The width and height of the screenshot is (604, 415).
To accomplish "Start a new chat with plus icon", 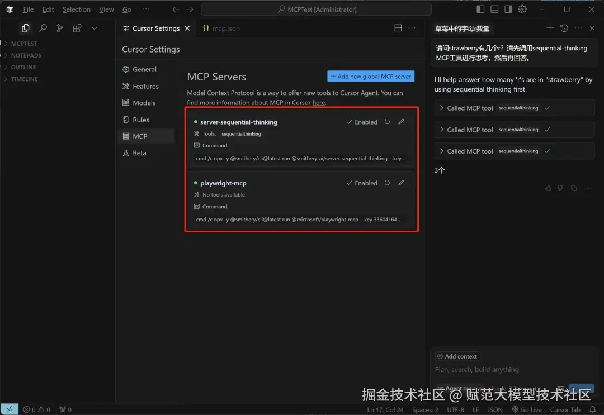I will pos(550,28).
